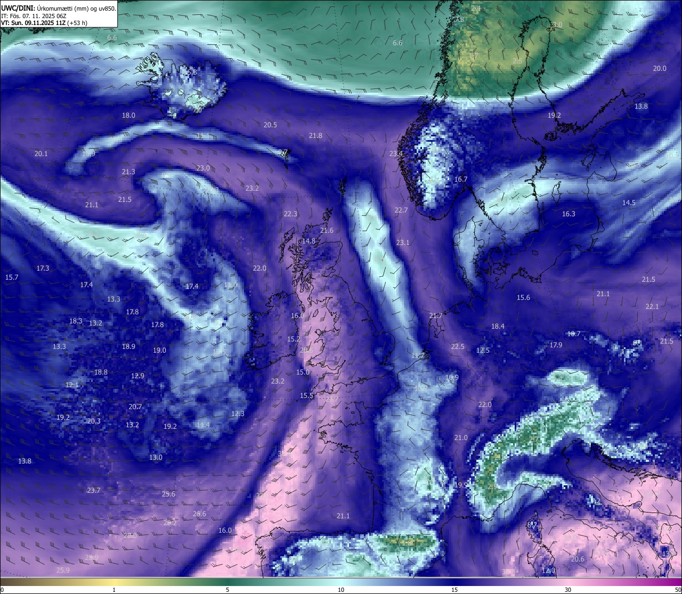Viewport: 682px width, 594px height.
Task: Click the 20.3 value on the map
Action: tap(94, 421)
